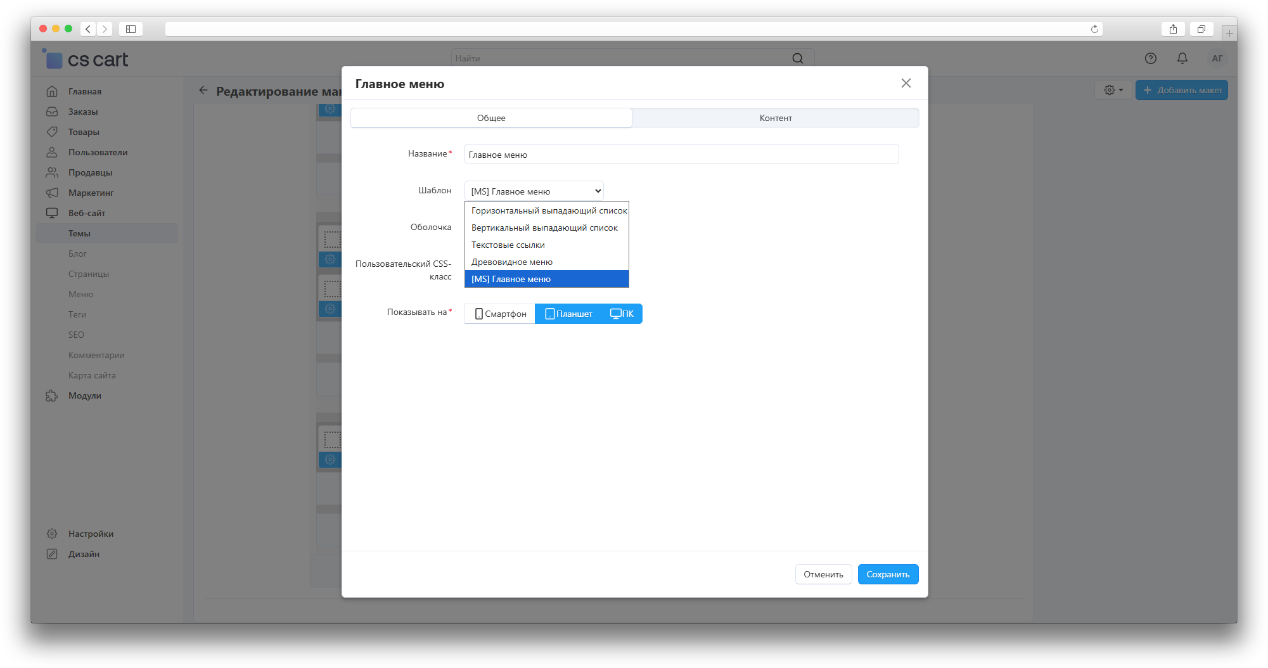Toggle Смартфон device visibility
Screen dimensions: 1268x668
click(x=500, y=314)
